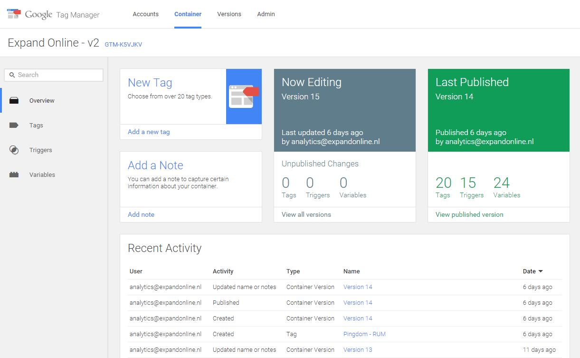Click the Google Tag Manager logo icon
This screenshot has width=580, height=358.
[14, 14]
